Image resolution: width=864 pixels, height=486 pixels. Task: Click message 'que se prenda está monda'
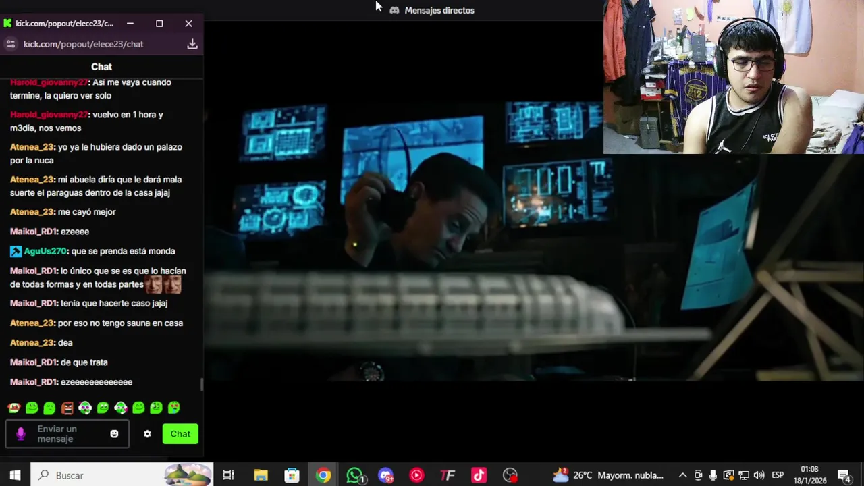(123, 251)
